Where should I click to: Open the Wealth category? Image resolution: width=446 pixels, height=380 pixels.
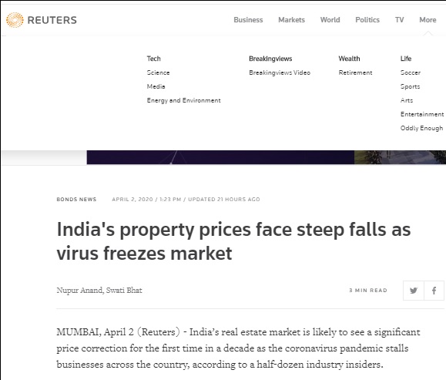point(349,59)
